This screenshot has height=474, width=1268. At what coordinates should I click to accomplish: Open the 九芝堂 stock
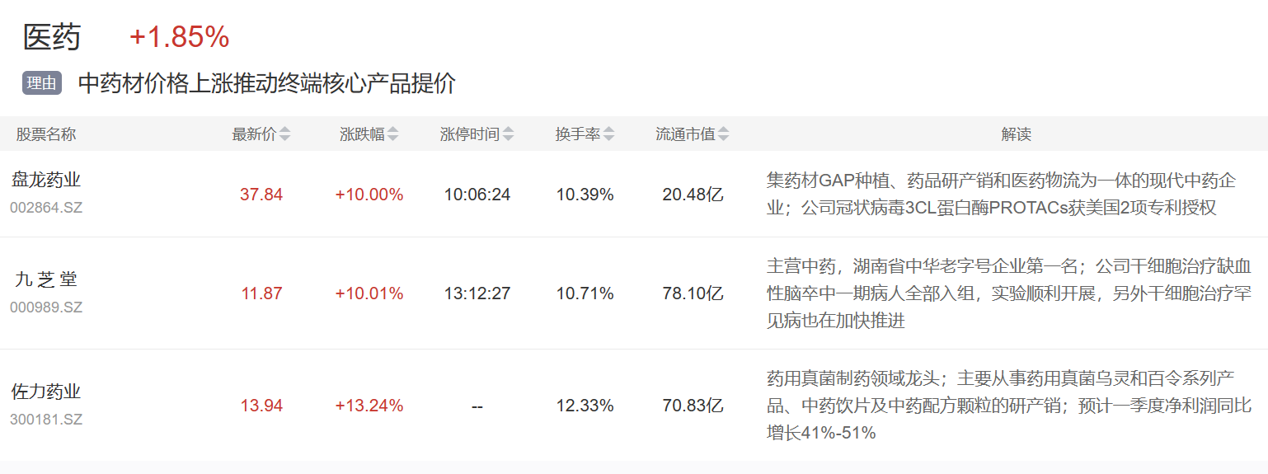[46, 279]
